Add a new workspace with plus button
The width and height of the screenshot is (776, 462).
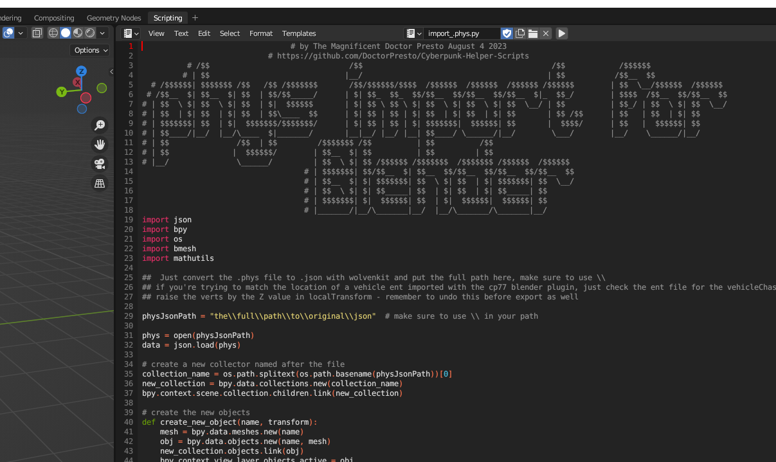(x=195, y=18)
